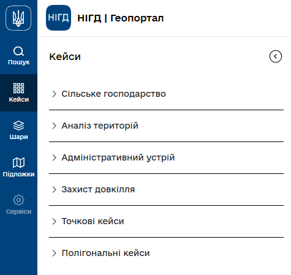Viewport: 291px width, 275px height.
Task: Expand the Адміністративний устрій chevron
Action: point(54,157)
